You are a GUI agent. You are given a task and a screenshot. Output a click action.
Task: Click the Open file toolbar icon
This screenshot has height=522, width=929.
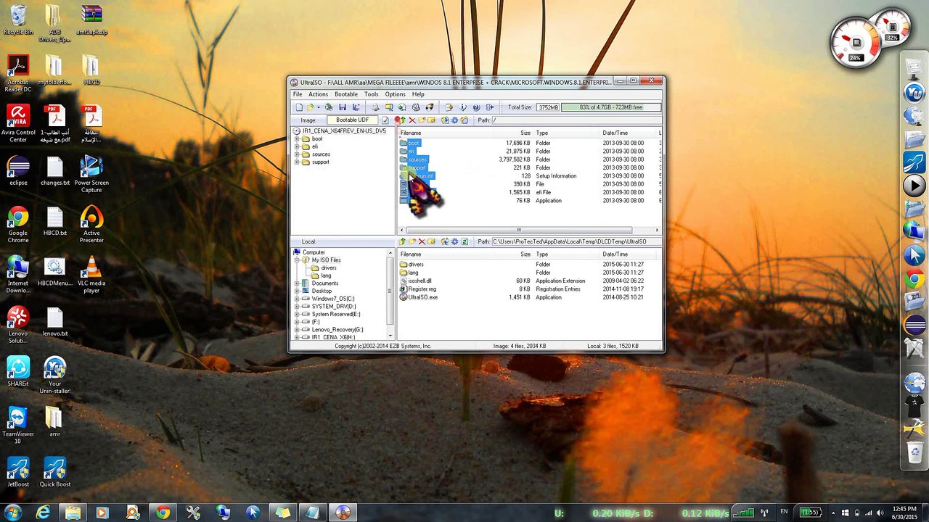[x=310, y=107]
